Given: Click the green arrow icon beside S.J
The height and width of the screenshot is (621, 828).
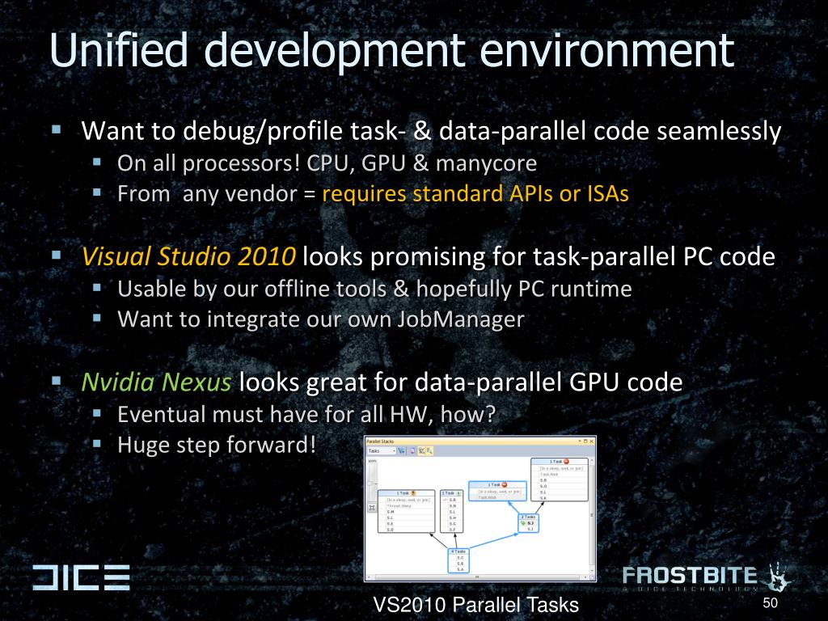Looking at the screenshot, I should 523,523.
